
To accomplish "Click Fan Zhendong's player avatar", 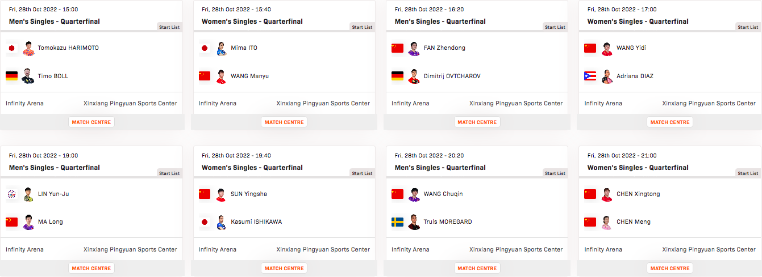I will coord(414,49).
